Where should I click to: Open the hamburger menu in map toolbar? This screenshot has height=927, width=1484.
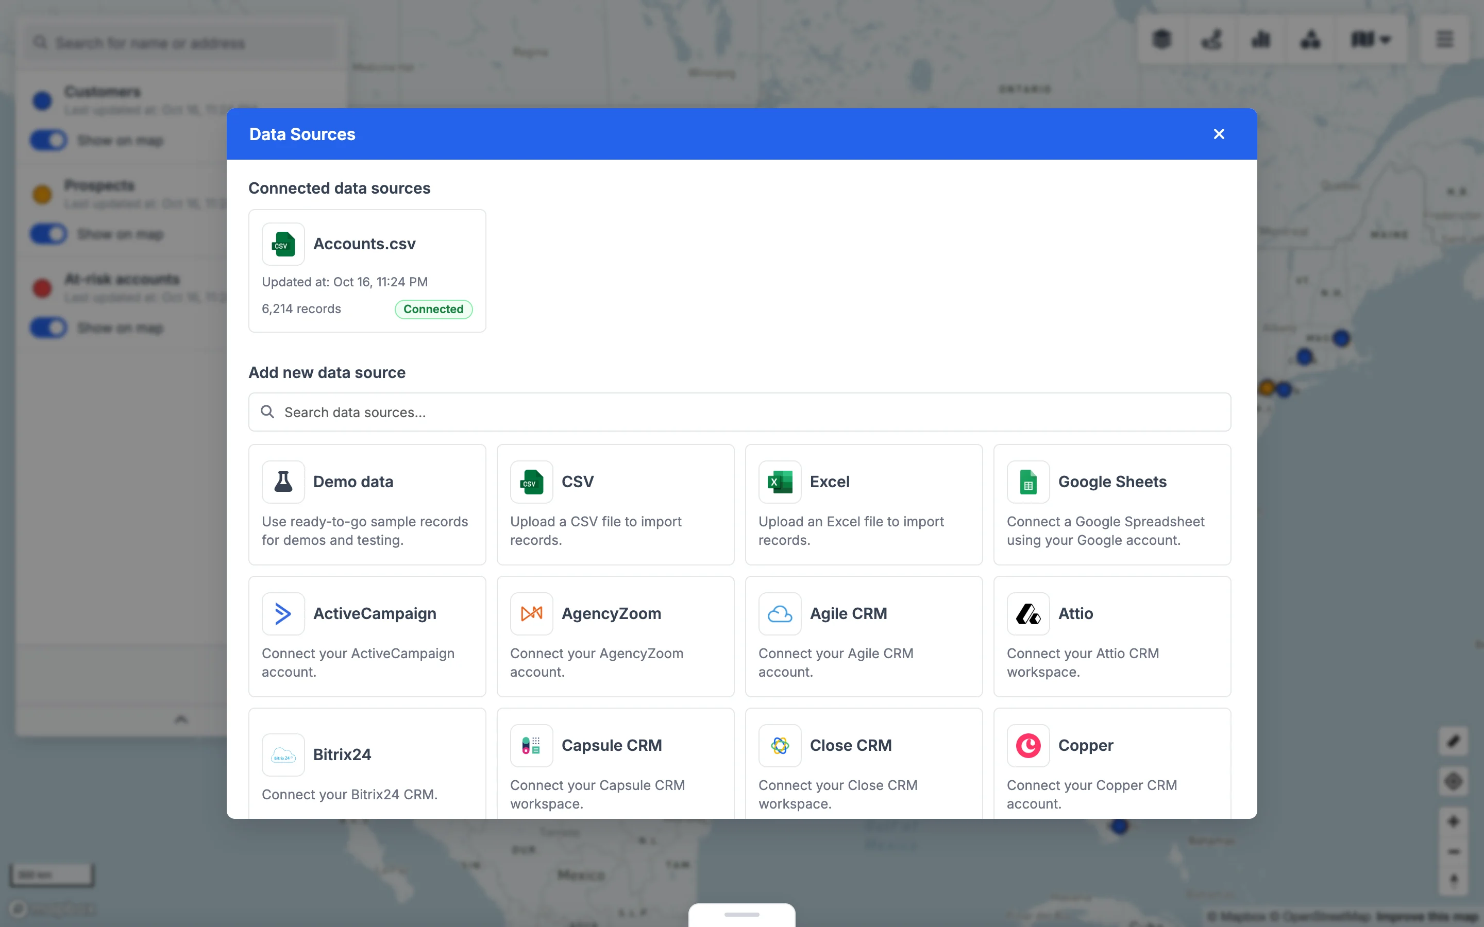1445,40
